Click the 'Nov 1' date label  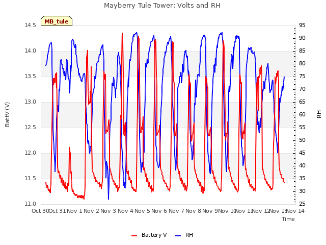coord(74,211)
